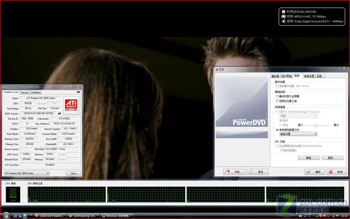The image size is (350, 219).
Task: Click the first CPU usage history graph
Action: 67,194
